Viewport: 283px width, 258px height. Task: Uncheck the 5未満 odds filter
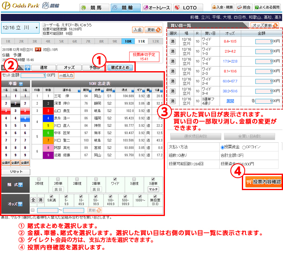(51, 196)
